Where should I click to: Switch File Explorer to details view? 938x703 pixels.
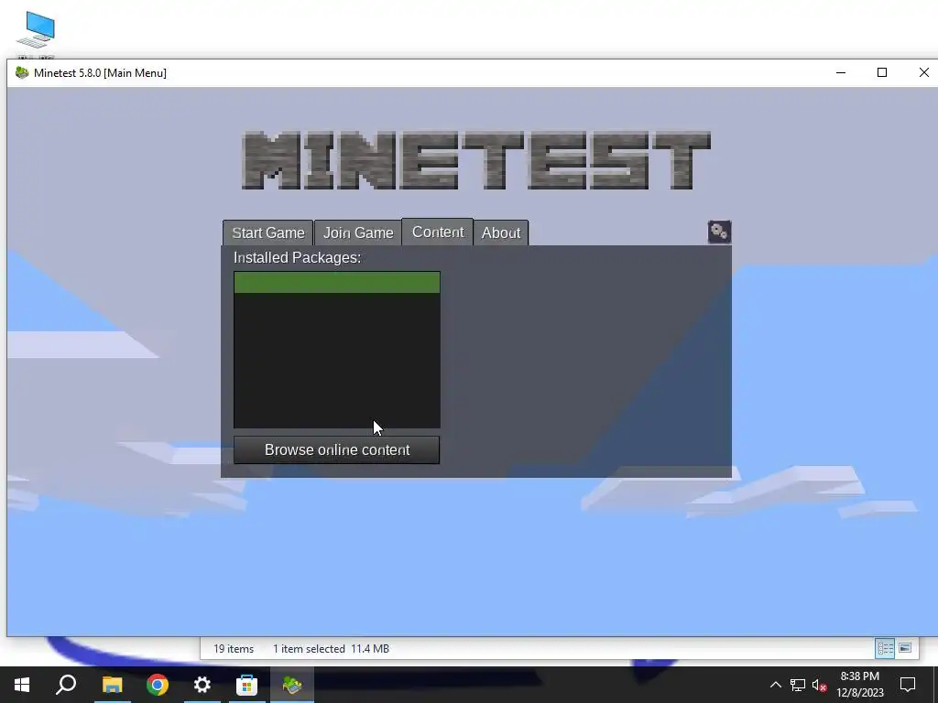coord(885,649)
